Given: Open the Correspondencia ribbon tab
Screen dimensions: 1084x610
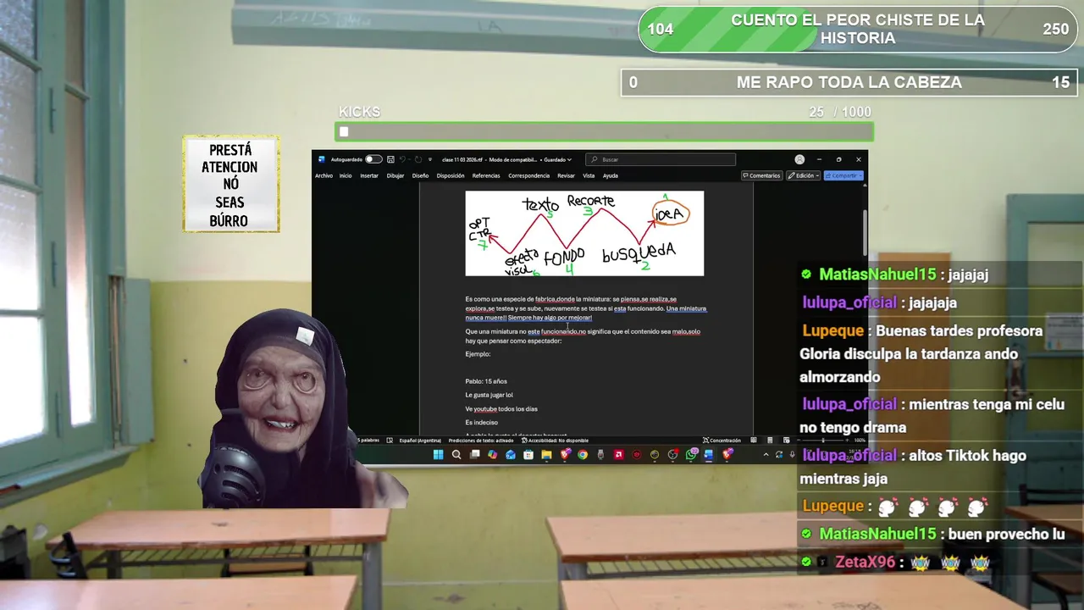Looking at the screenshot, I should point(529,175).
